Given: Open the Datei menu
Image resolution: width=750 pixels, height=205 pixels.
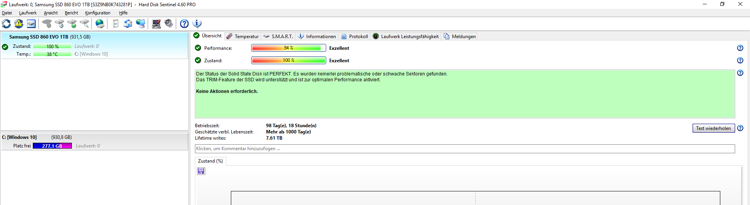Looking at the screenshot, I should point(7,13).
